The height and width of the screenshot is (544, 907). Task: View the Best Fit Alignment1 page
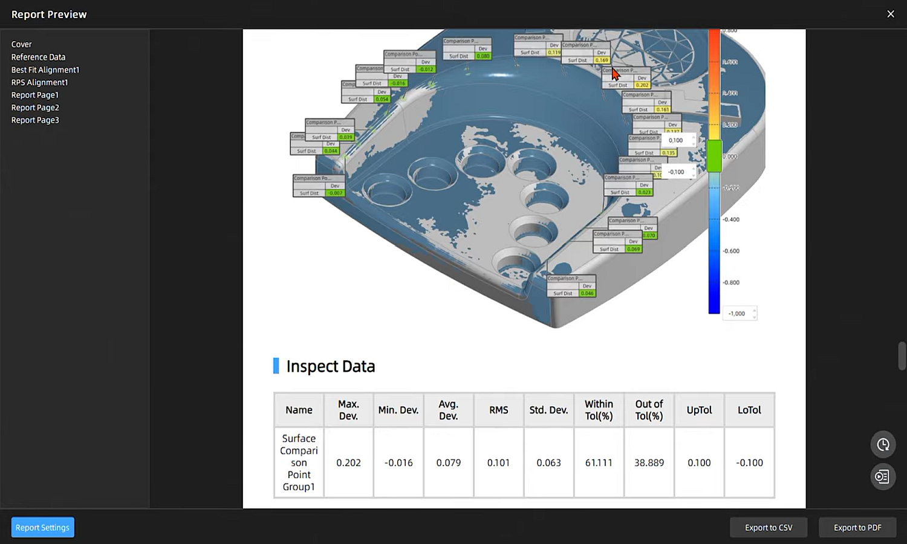[45, 70]
